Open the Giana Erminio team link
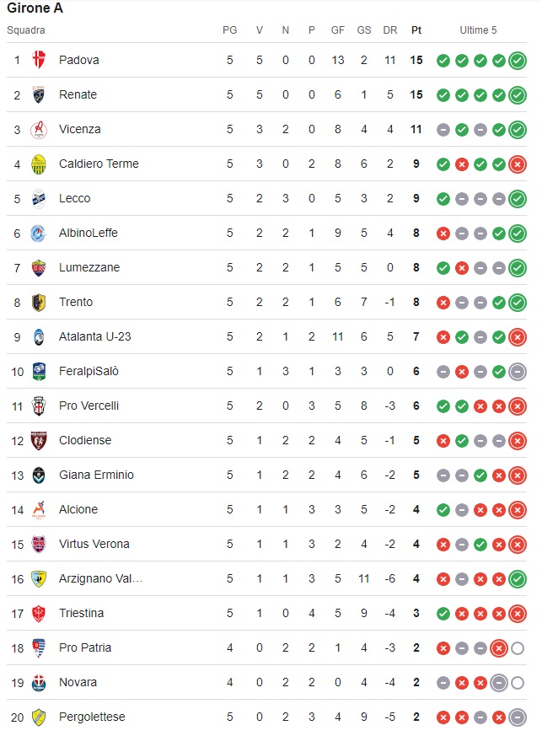542x736 pixels. point(96,475)
